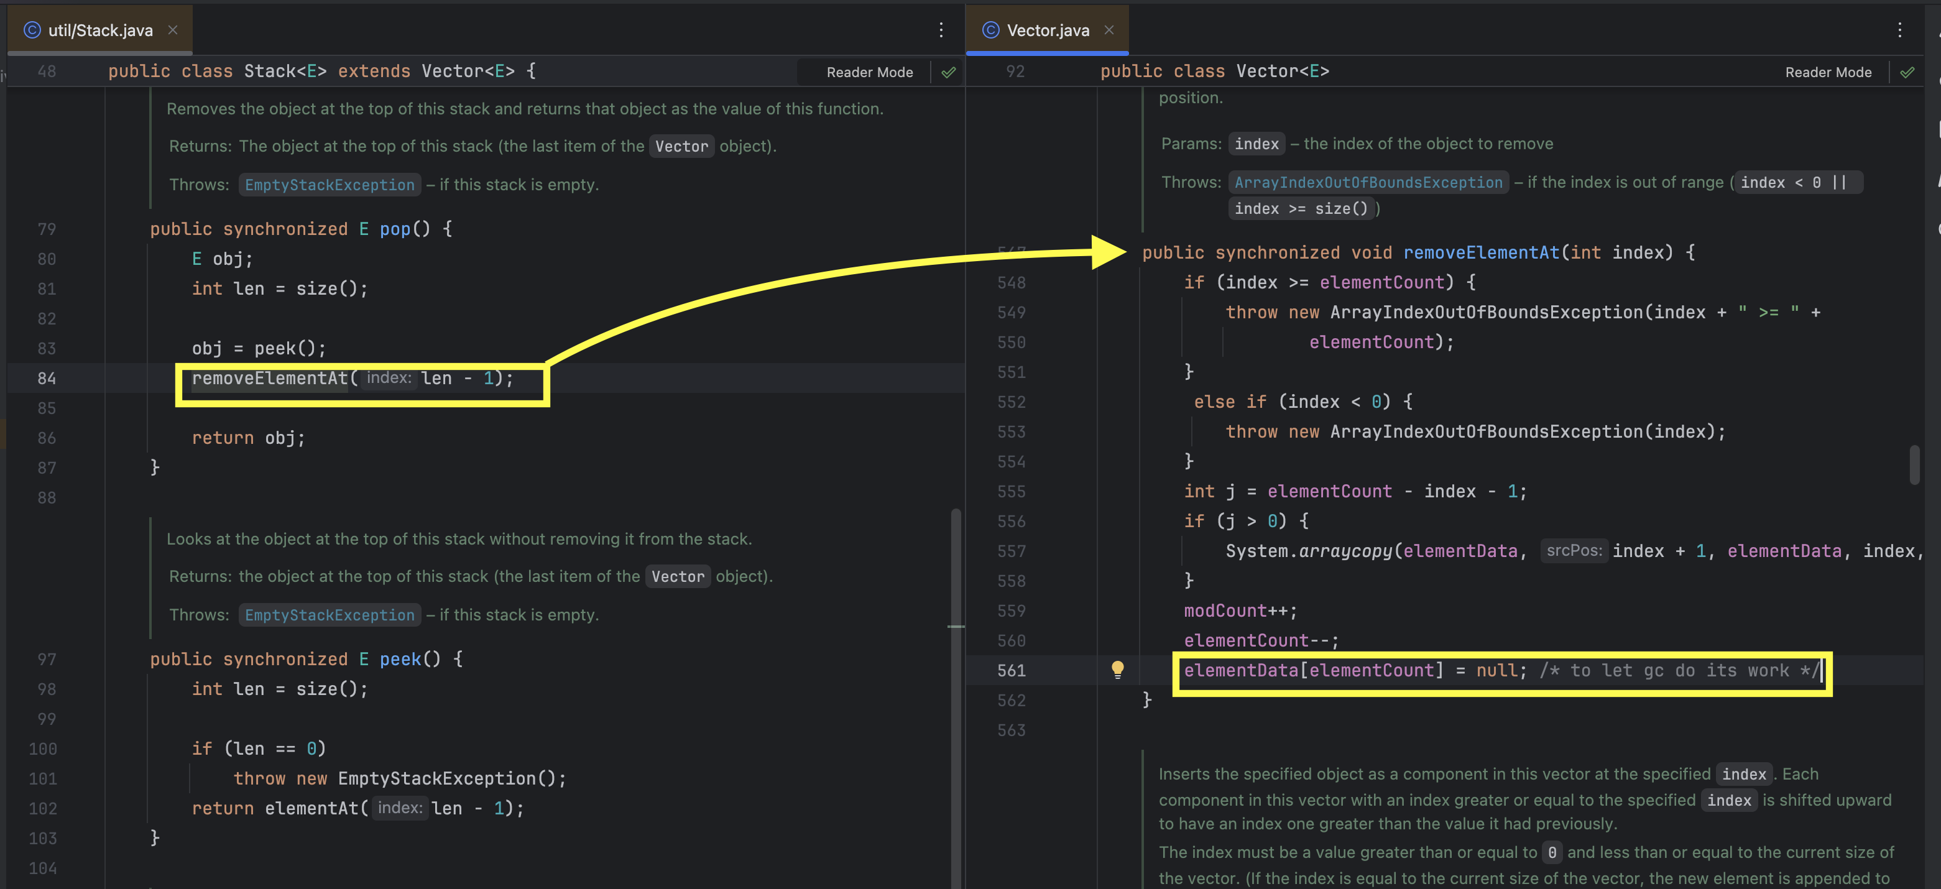Image resolution: width=1941 pixels, height=889 pixels.
Task: Switch to the util/Stack.java tab
Action: [100, 30]
